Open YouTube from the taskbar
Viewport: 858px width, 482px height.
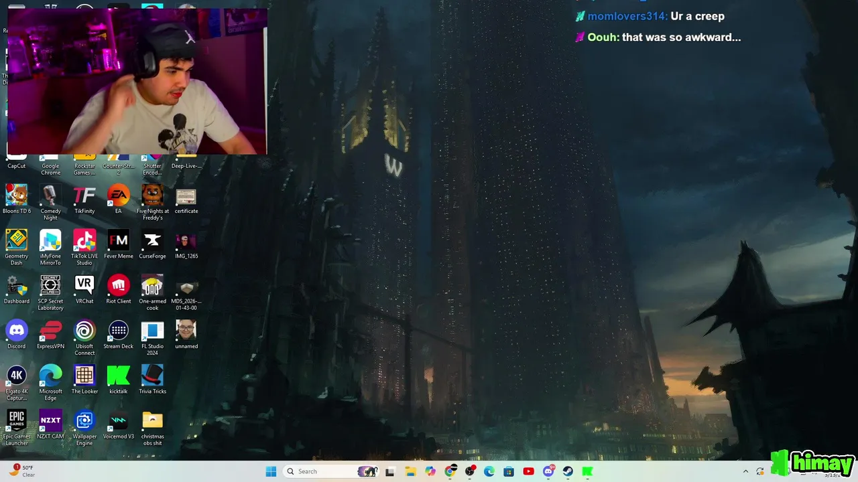click(x=528, y=471)
